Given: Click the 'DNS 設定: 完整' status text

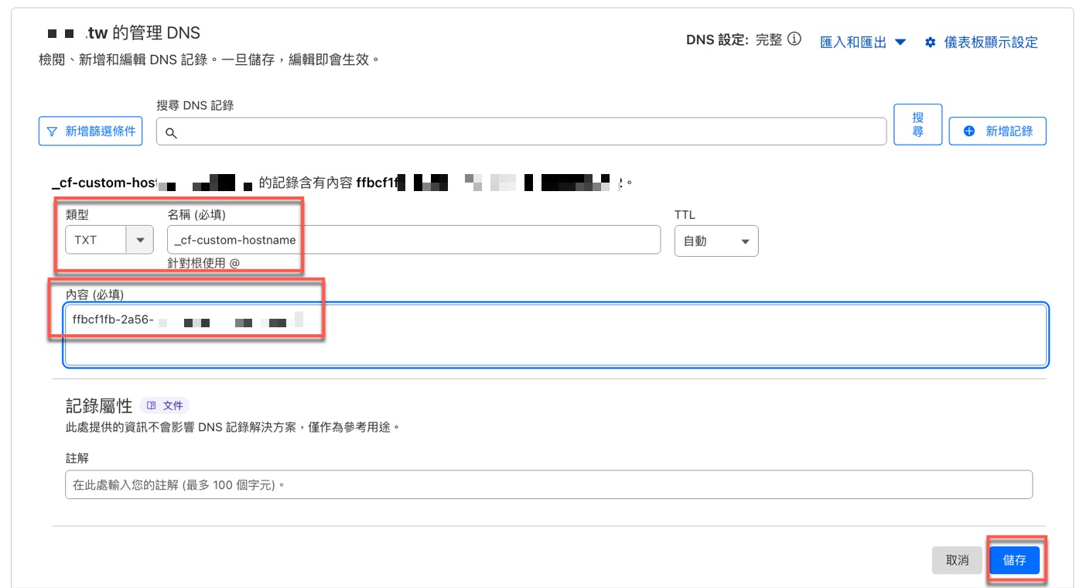Looking at the screenshot, I should [x=734, y=40].
